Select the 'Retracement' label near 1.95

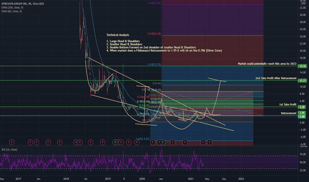pos(289,113)
